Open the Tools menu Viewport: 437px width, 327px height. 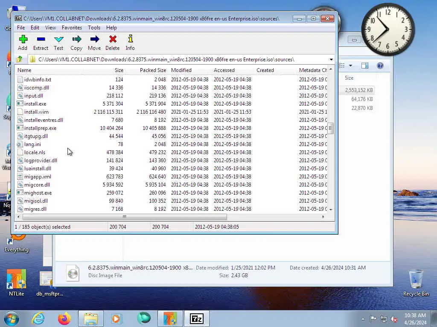(x=94, y=28)
